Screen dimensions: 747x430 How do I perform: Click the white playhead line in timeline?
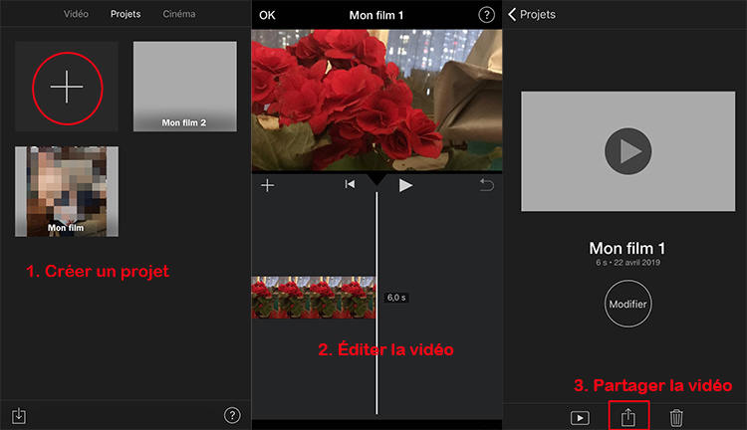coord(376,303)
